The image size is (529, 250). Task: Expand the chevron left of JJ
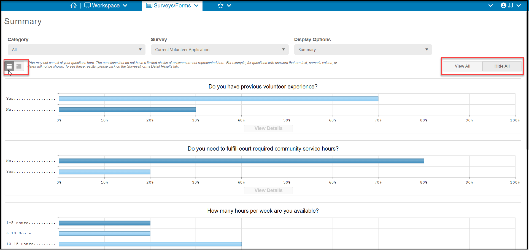pyautogui.click(x=490, y=5)
